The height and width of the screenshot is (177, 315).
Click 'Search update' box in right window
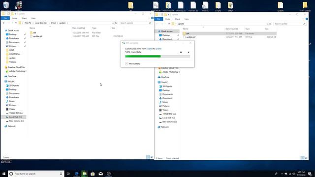pyautogui.click(x=290, y=24)
